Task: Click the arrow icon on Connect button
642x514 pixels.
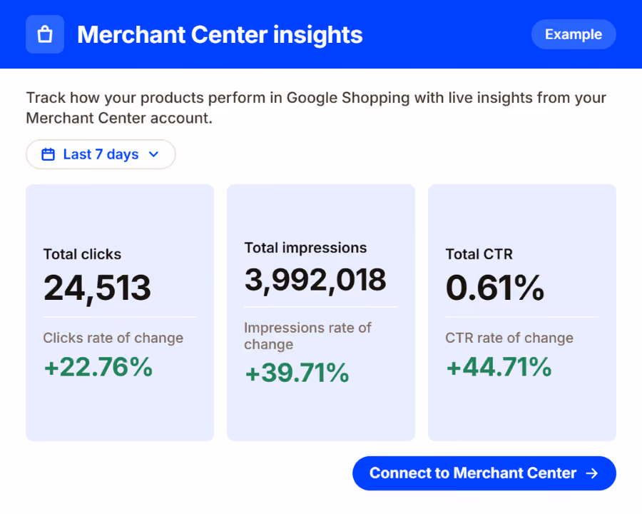Action: [x=591, y=473]
